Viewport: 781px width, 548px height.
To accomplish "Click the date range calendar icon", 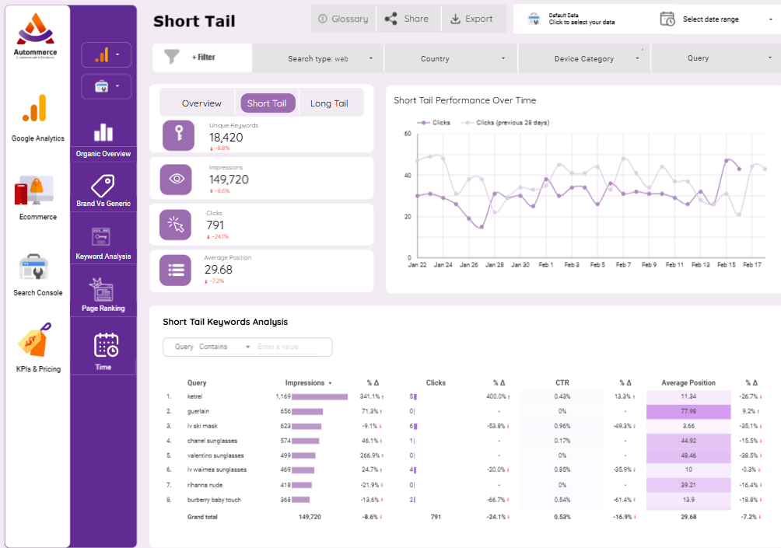I will click(667, 19).
